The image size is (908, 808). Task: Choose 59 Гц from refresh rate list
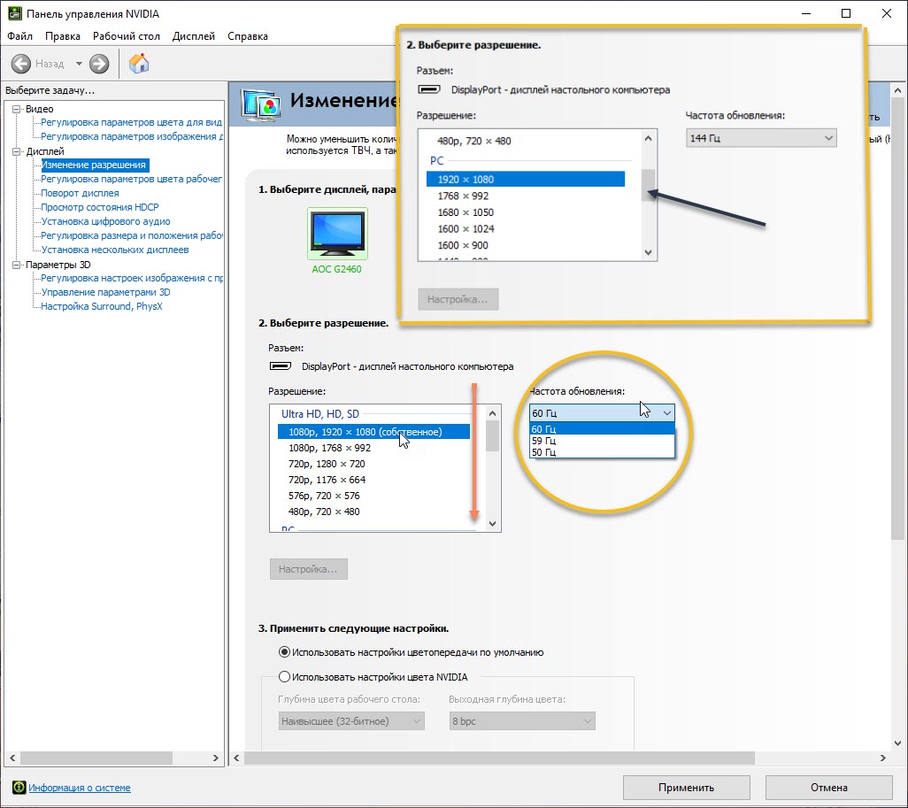pyautogui.click(x=544, y=441)
